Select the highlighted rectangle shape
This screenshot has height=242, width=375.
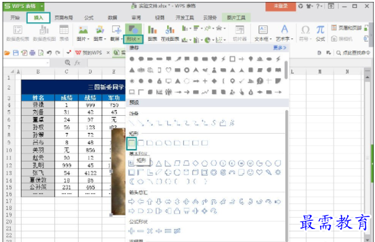(x=132, y=143)
